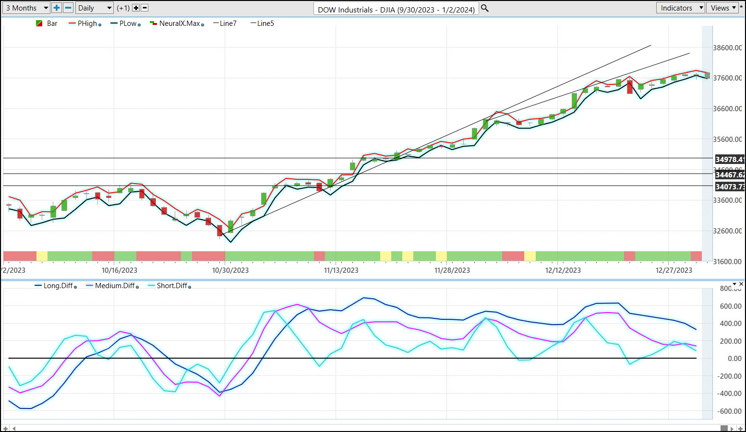Click the dot next to Long.Diff
The height and width of the screenshot is (432, 746).
point(75,287)
